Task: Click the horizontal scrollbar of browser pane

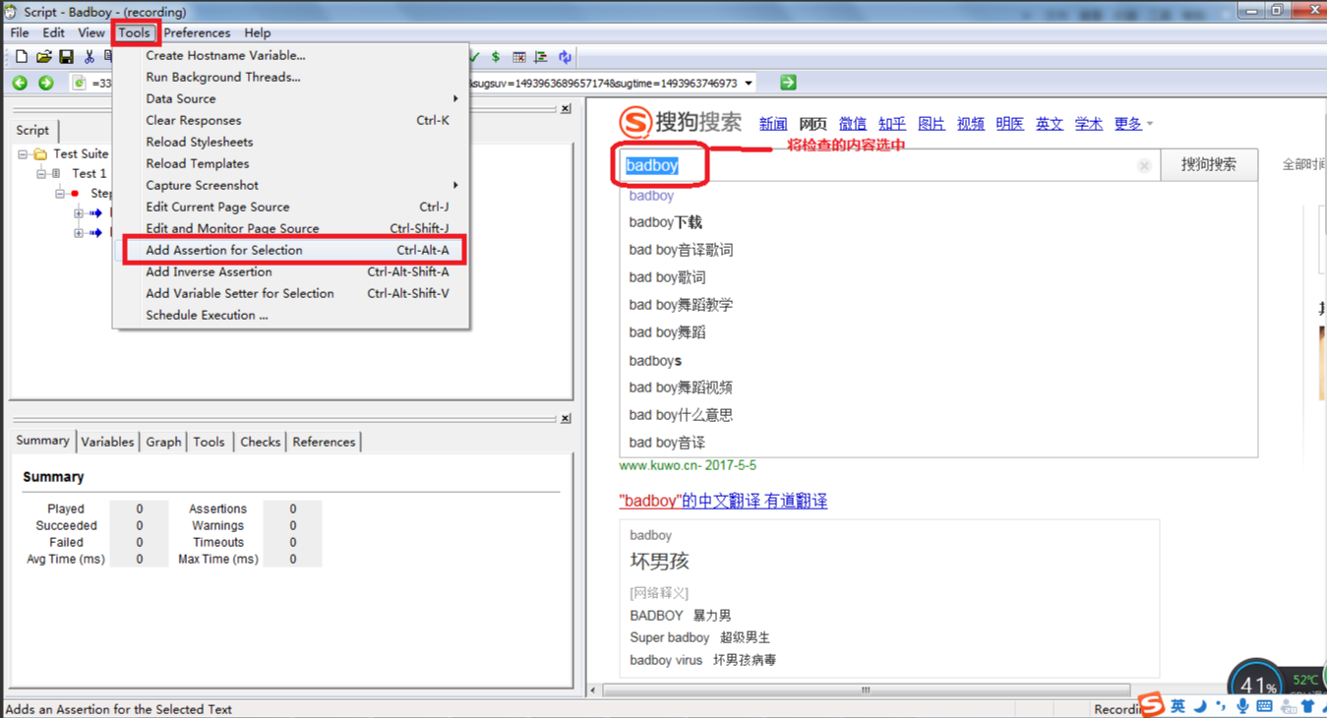Action: coord(866,690)
